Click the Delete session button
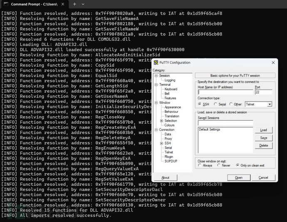The height and width of the screenshot is (222, 287). [x=264, y=145]
